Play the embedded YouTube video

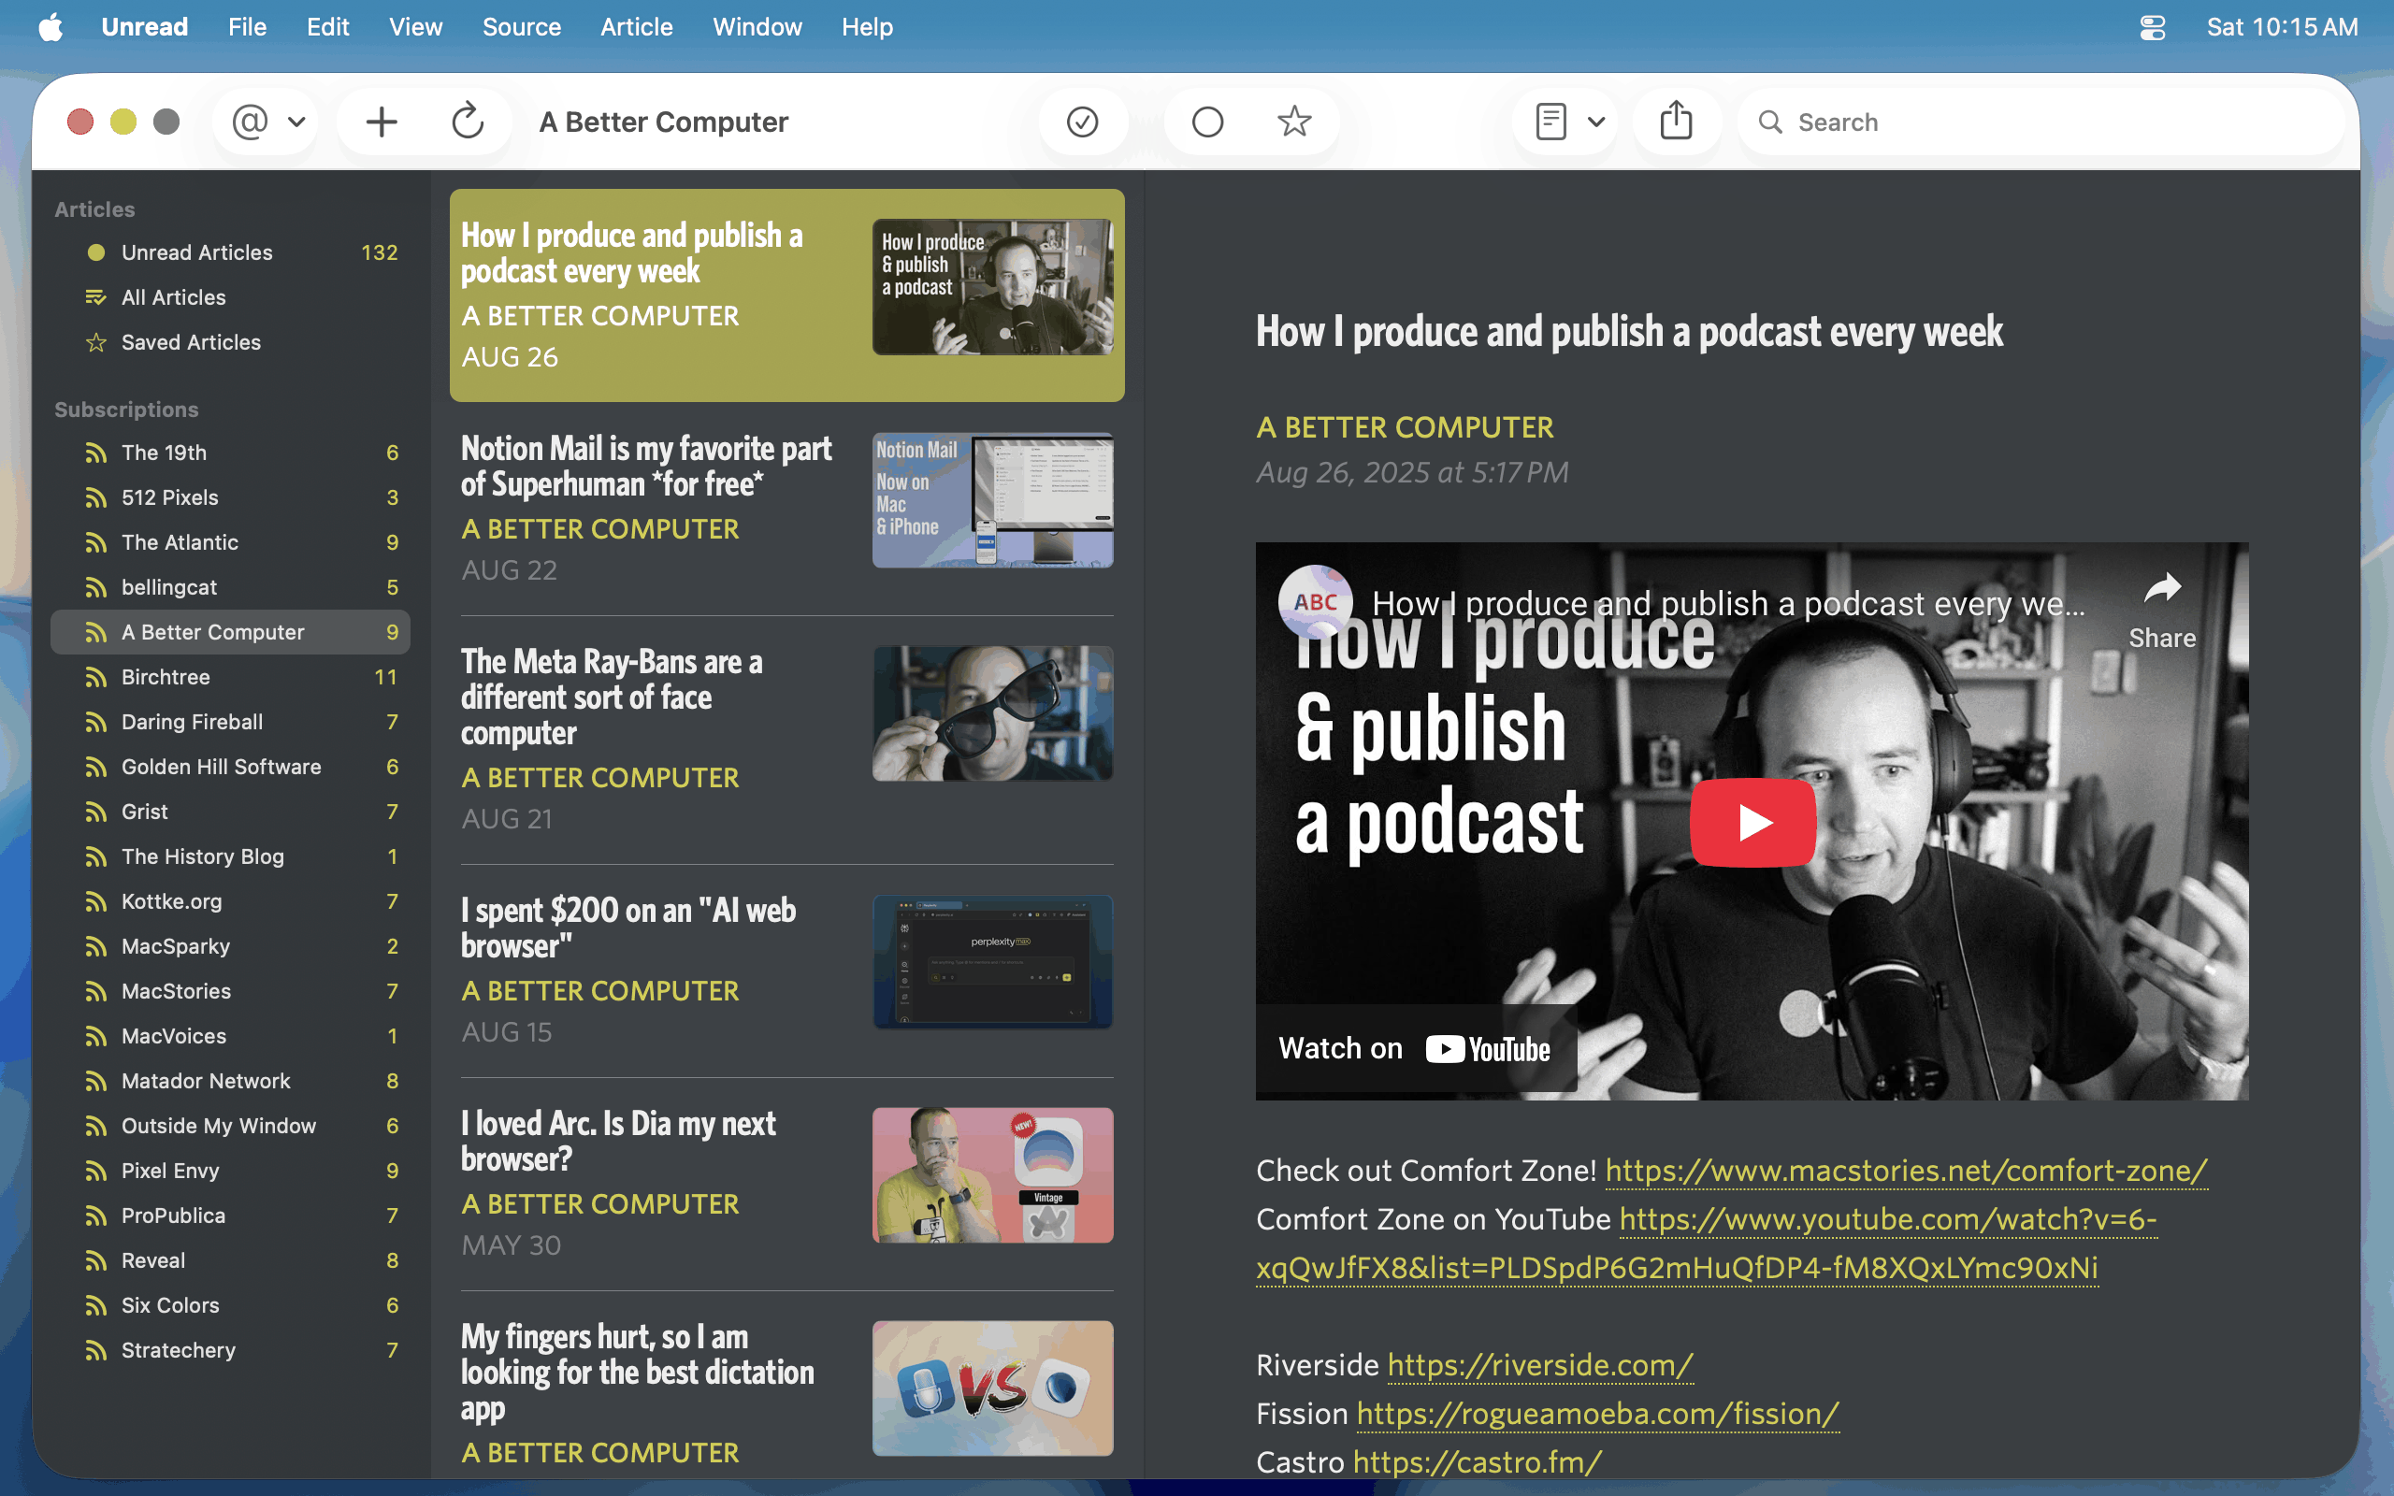tap(1752, 822)
